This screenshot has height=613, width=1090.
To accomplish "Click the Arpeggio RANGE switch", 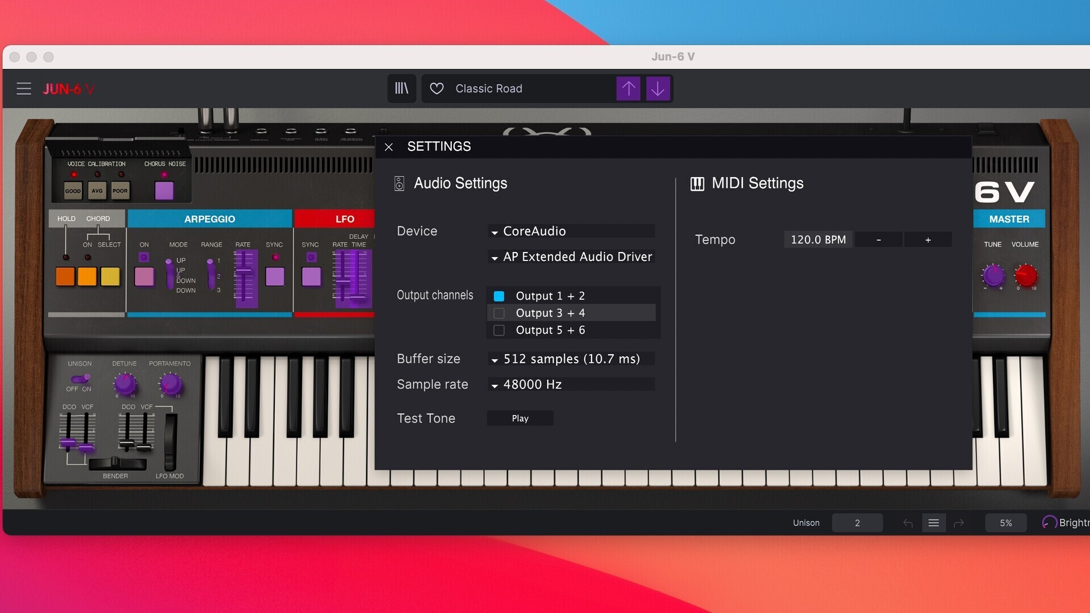I will coord(211,274).
